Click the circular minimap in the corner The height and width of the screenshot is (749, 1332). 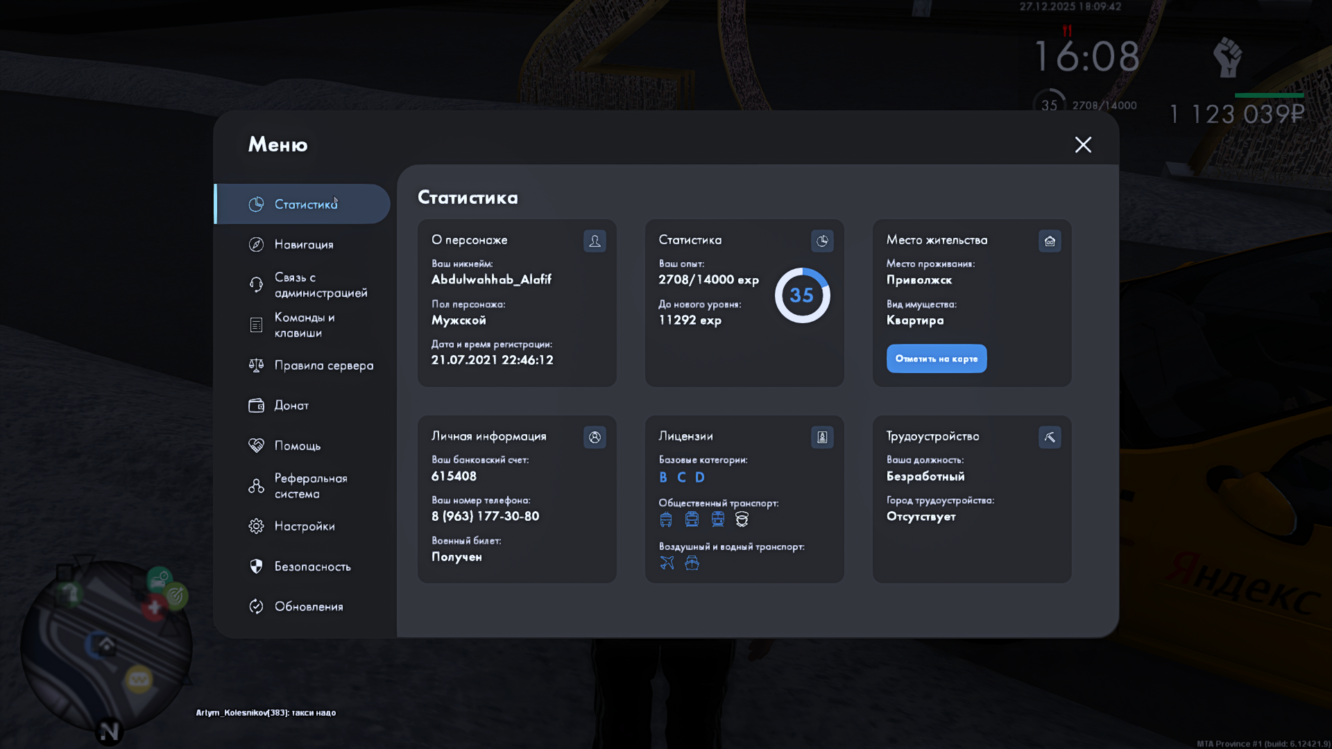coord(105,646)
